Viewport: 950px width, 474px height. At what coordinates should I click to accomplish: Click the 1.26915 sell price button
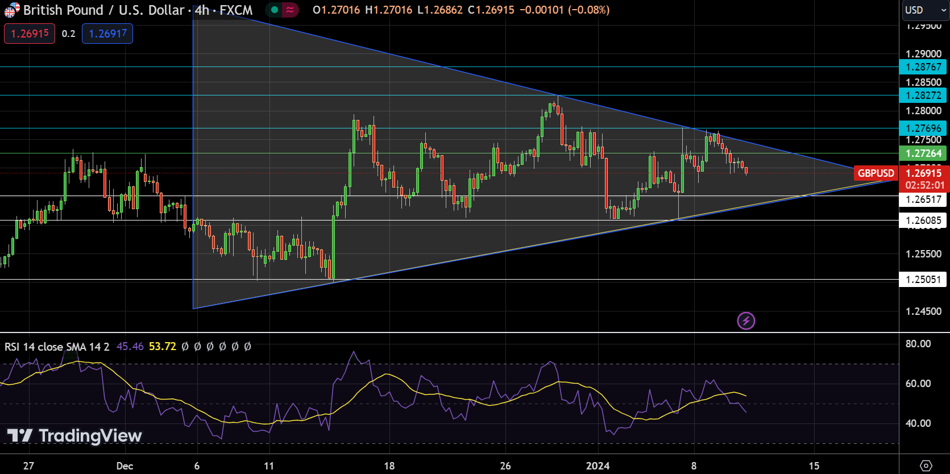(x=30, y=34)
